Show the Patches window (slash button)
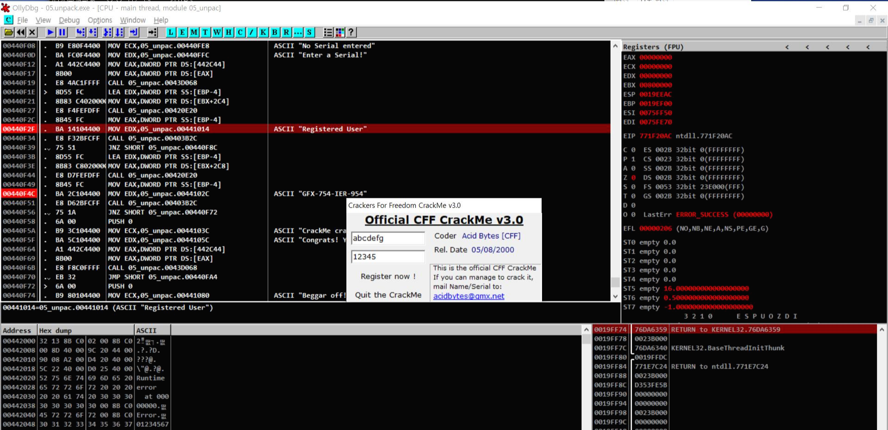This screenshot has width=888, height=430. point(252,32)
